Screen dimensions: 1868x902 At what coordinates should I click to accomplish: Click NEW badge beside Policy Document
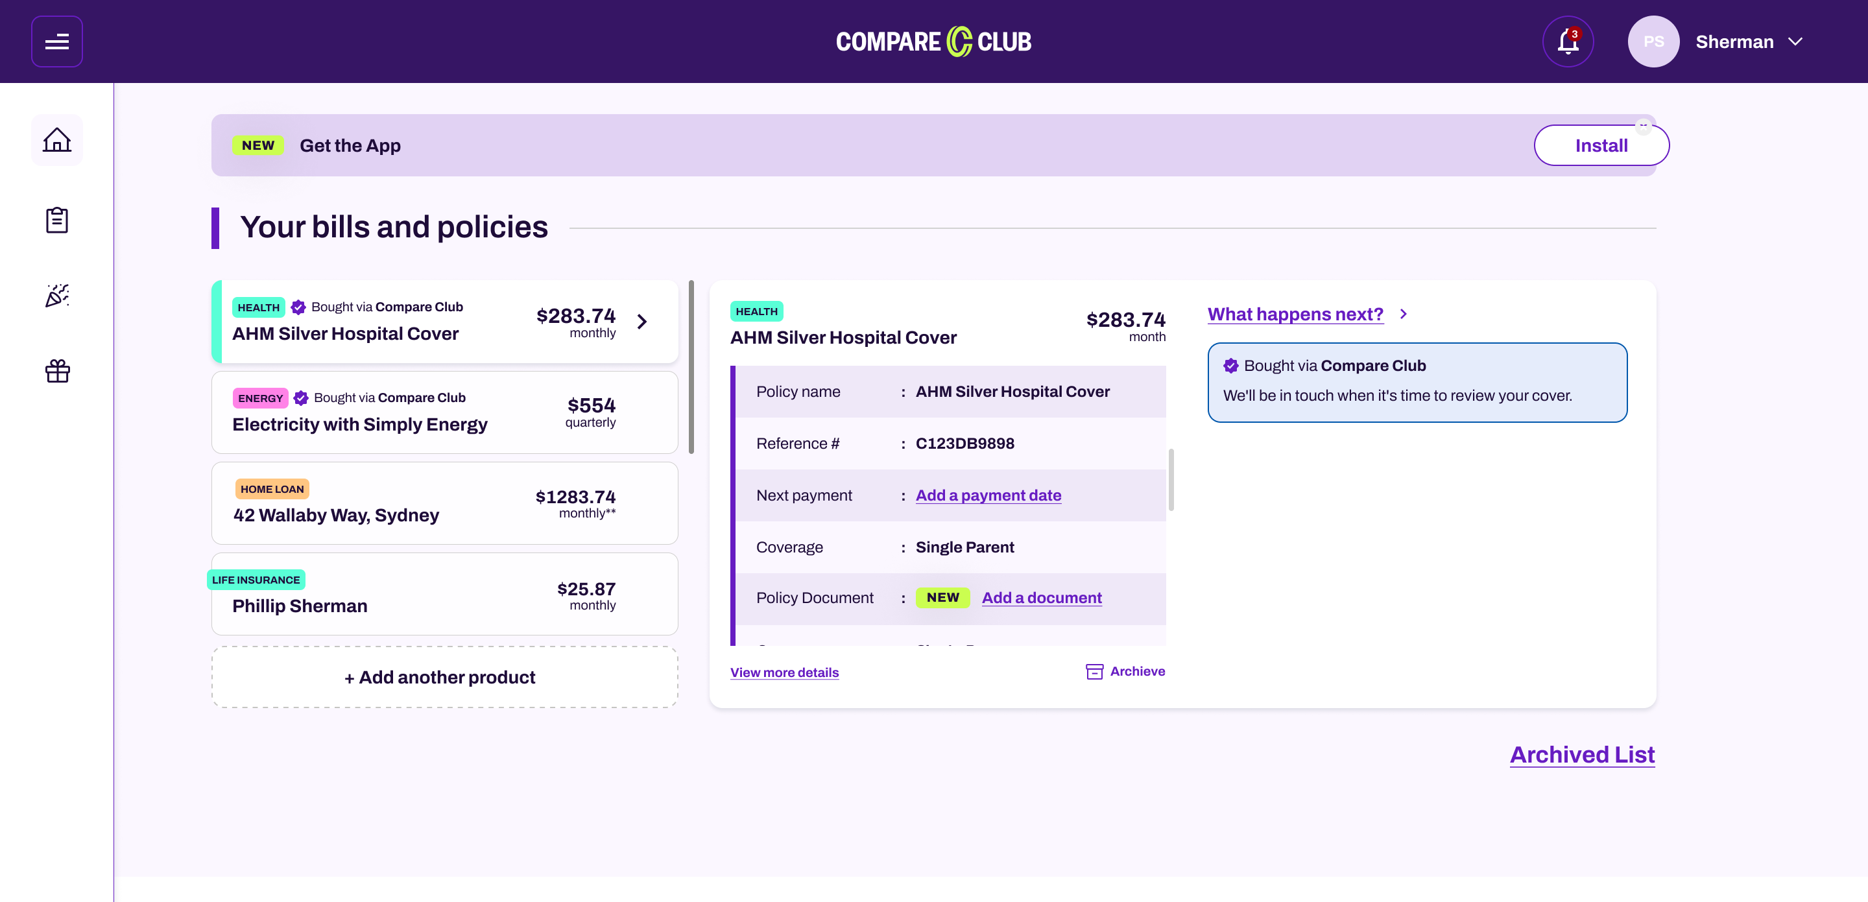tap(942, 597)
